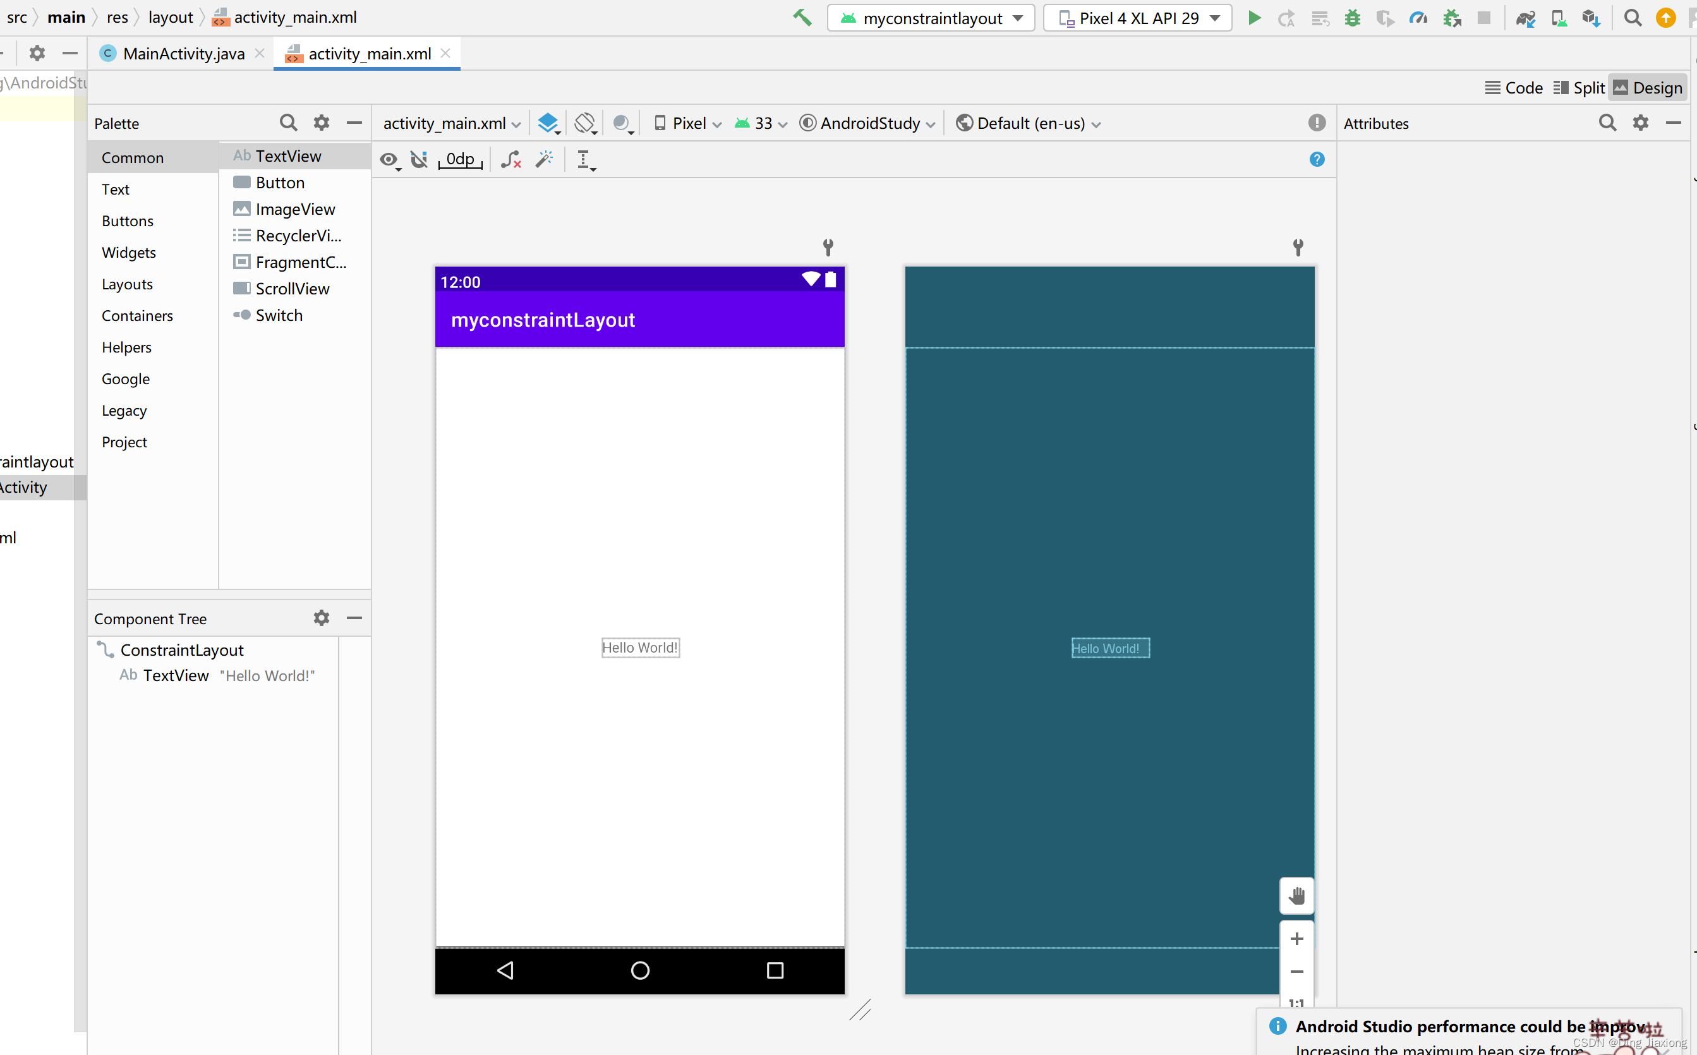Click the Search Everywhere magnifier in top toolbar
The image size is (1697, 1055).
pyautogui.click(x=1633, y=18)
